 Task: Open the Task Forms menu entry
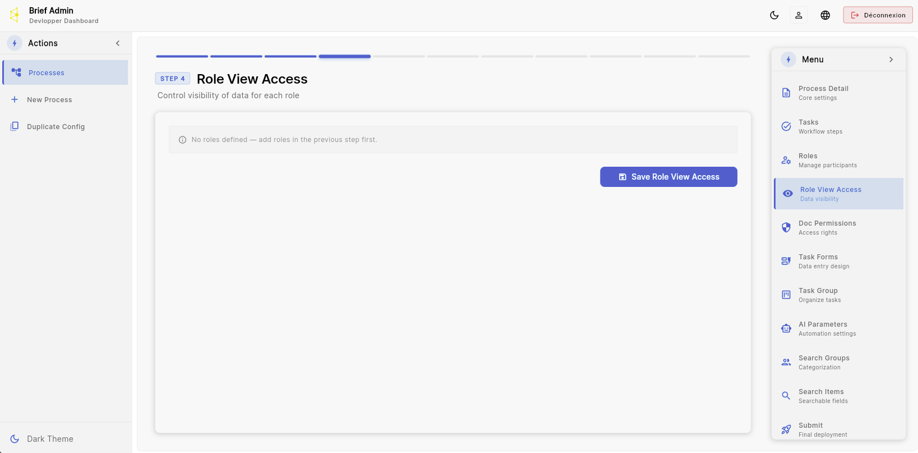839,261
